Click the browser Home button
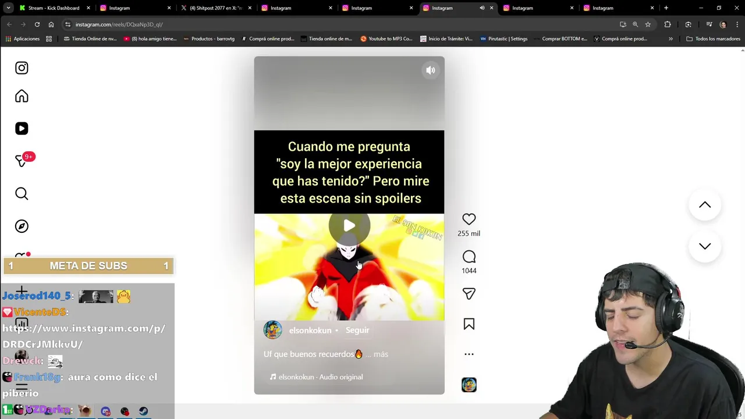The height and width of the screenshot is (419, 745). click(51, 24)
